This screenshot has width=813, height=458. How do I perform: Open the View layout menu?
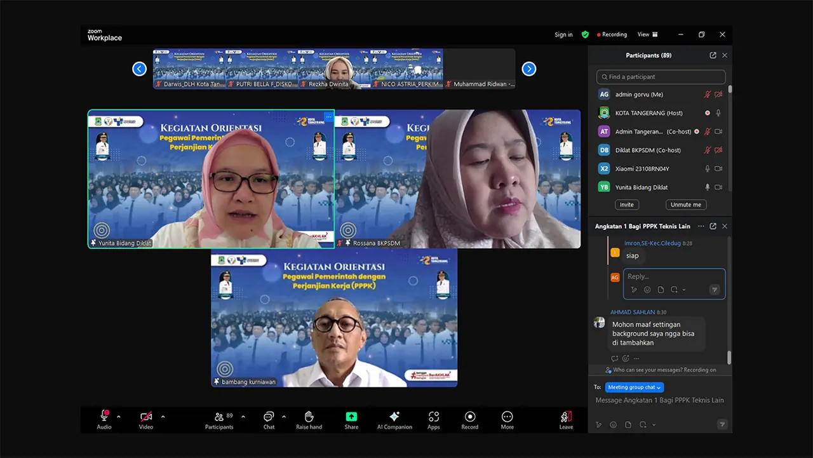(x=647, y=34)
